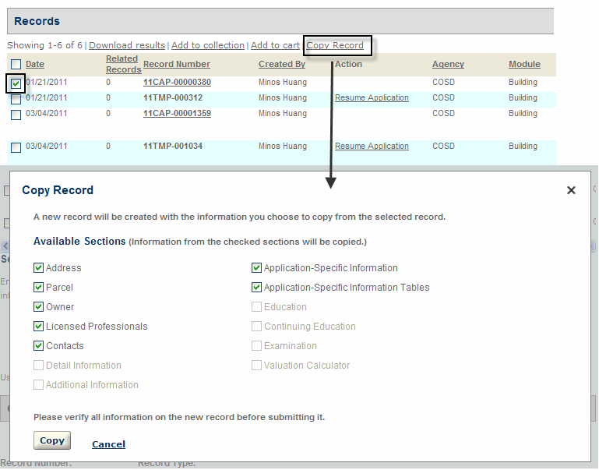Click the Copy Record link
The height and width of the screenshot is (470, 599).
tap(335, 45)
